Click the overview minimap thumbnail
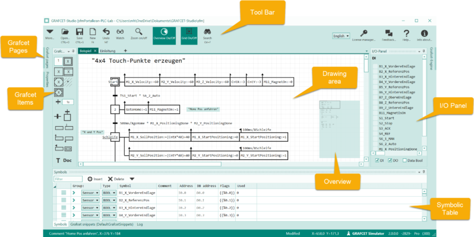The height and width of the screenshot is (237, 474). pos(340,129)
